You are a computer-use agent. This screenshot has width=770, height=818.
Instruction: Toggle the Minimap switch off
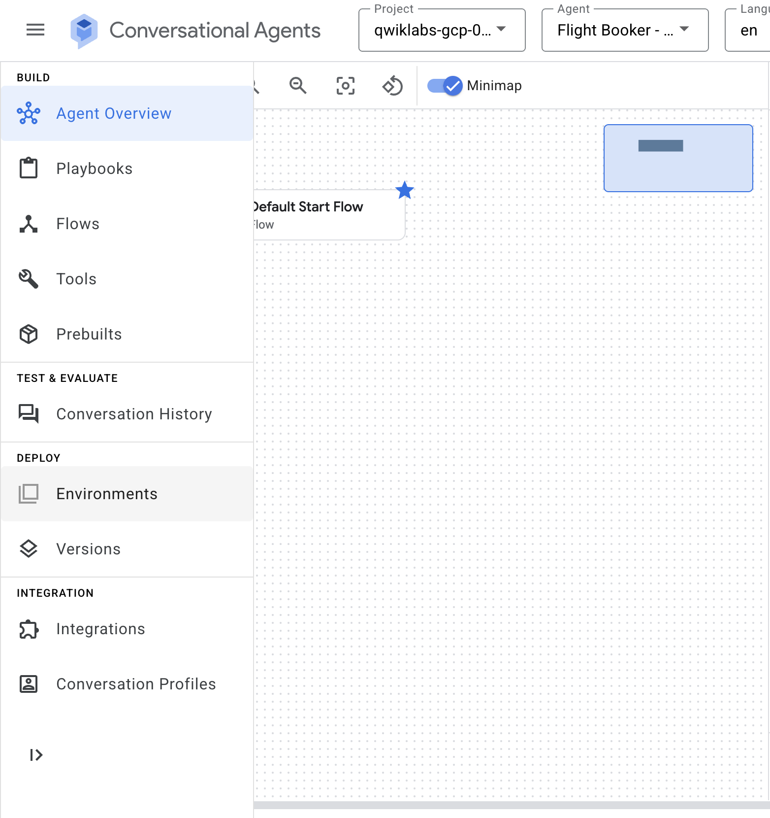coord(445,86)
